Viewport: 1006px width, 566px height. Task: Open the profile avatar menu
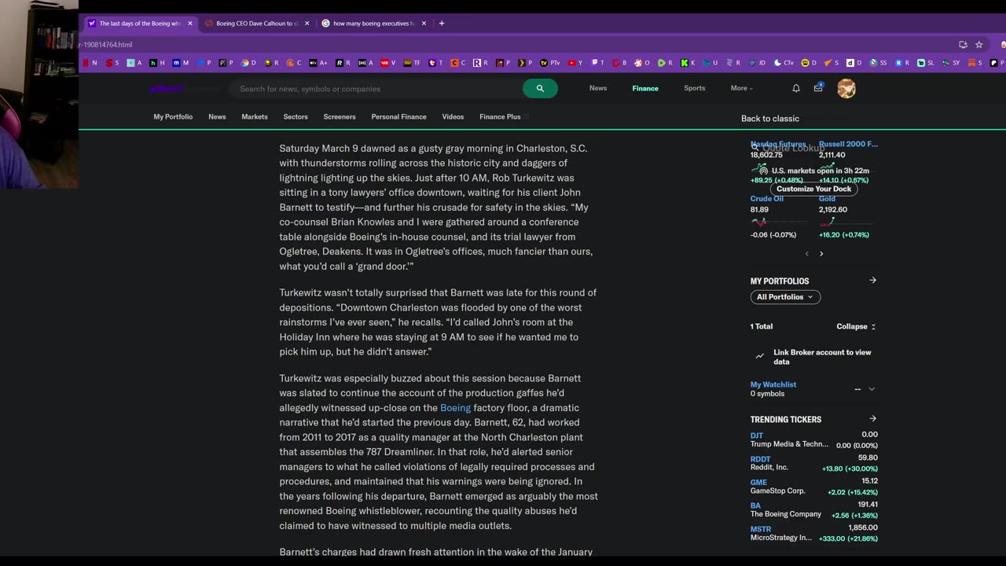coord(846,89)
